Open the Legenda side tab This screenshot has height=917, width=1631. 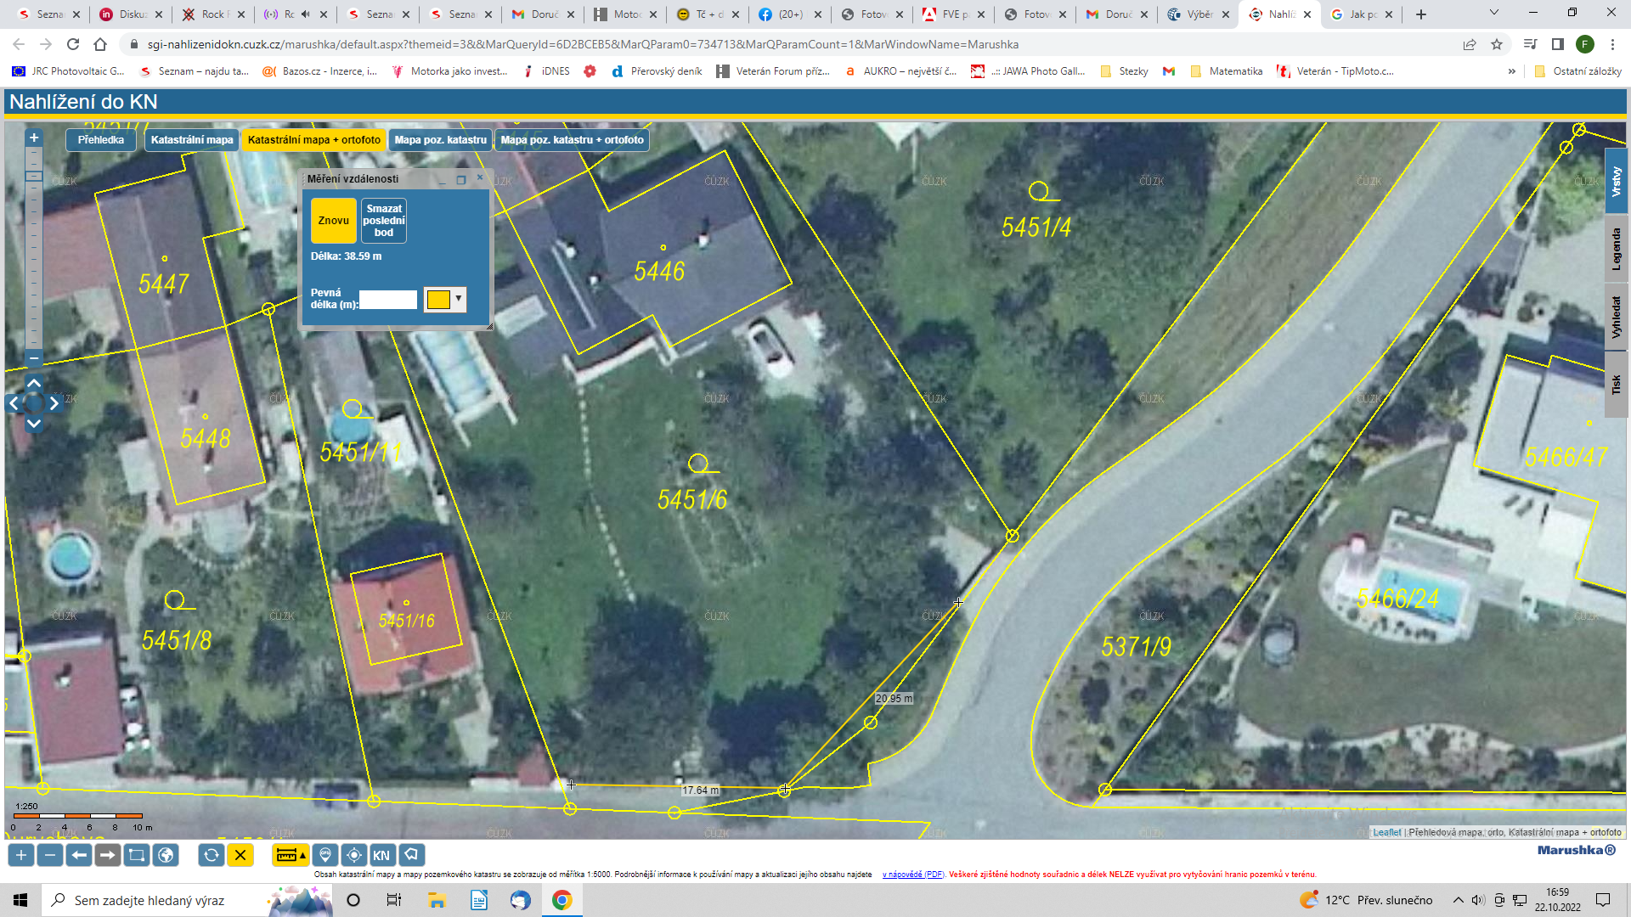click(x=1616, y=249)
